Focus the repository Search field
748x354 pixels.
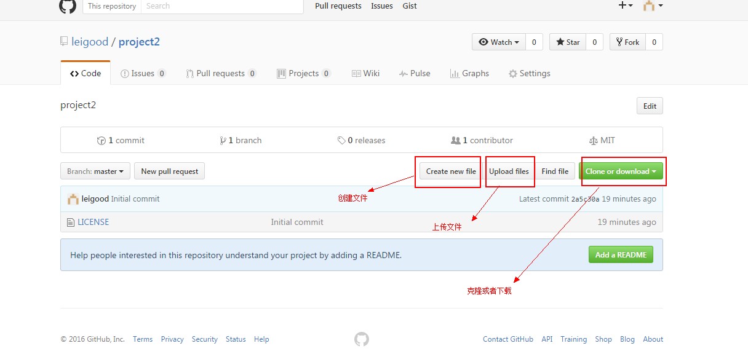(x=222, y=6)
